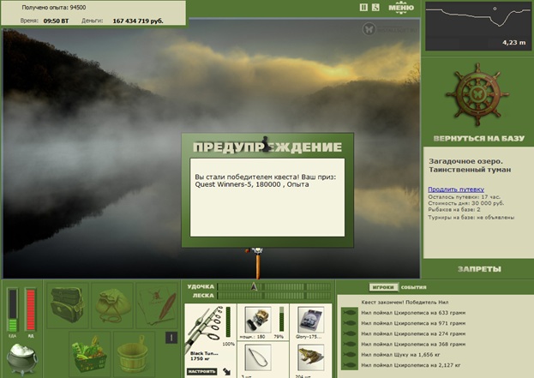
Task: Click the Продлить путевку link
Action: coord(456,189)
